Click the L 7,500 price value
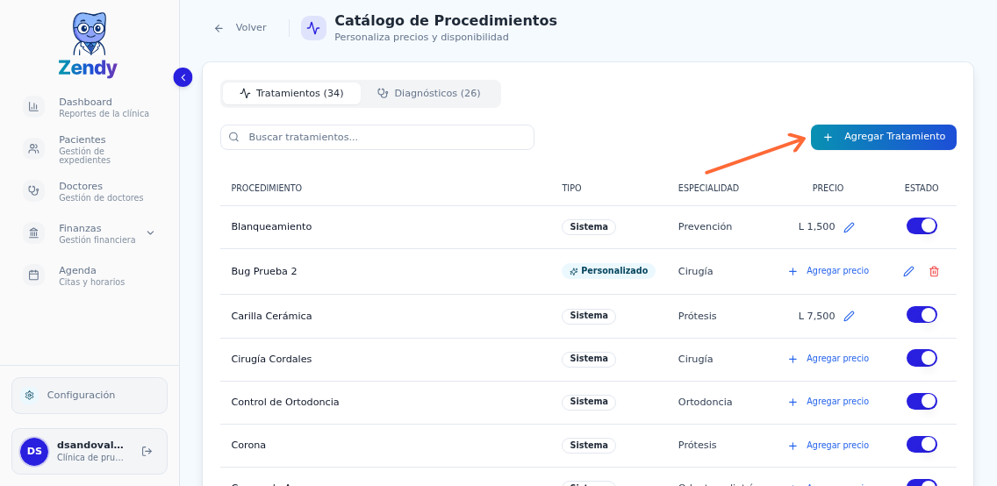 pyautogui.click(x=816, y=316)
